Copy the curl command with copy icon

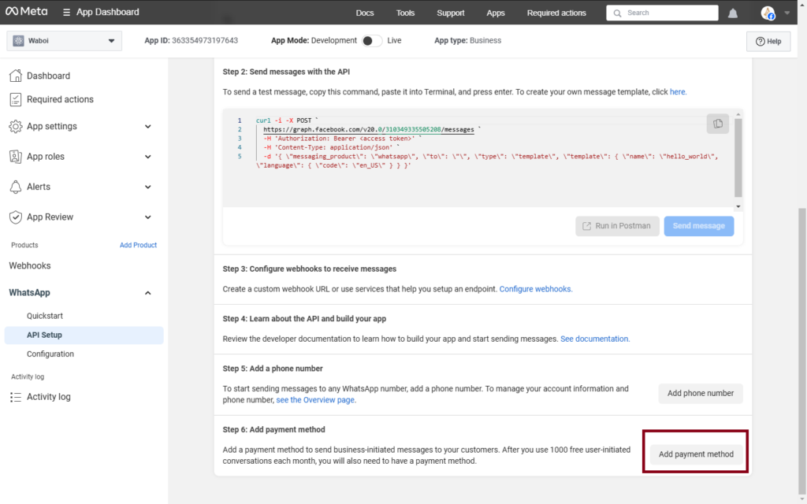point(718,124)
